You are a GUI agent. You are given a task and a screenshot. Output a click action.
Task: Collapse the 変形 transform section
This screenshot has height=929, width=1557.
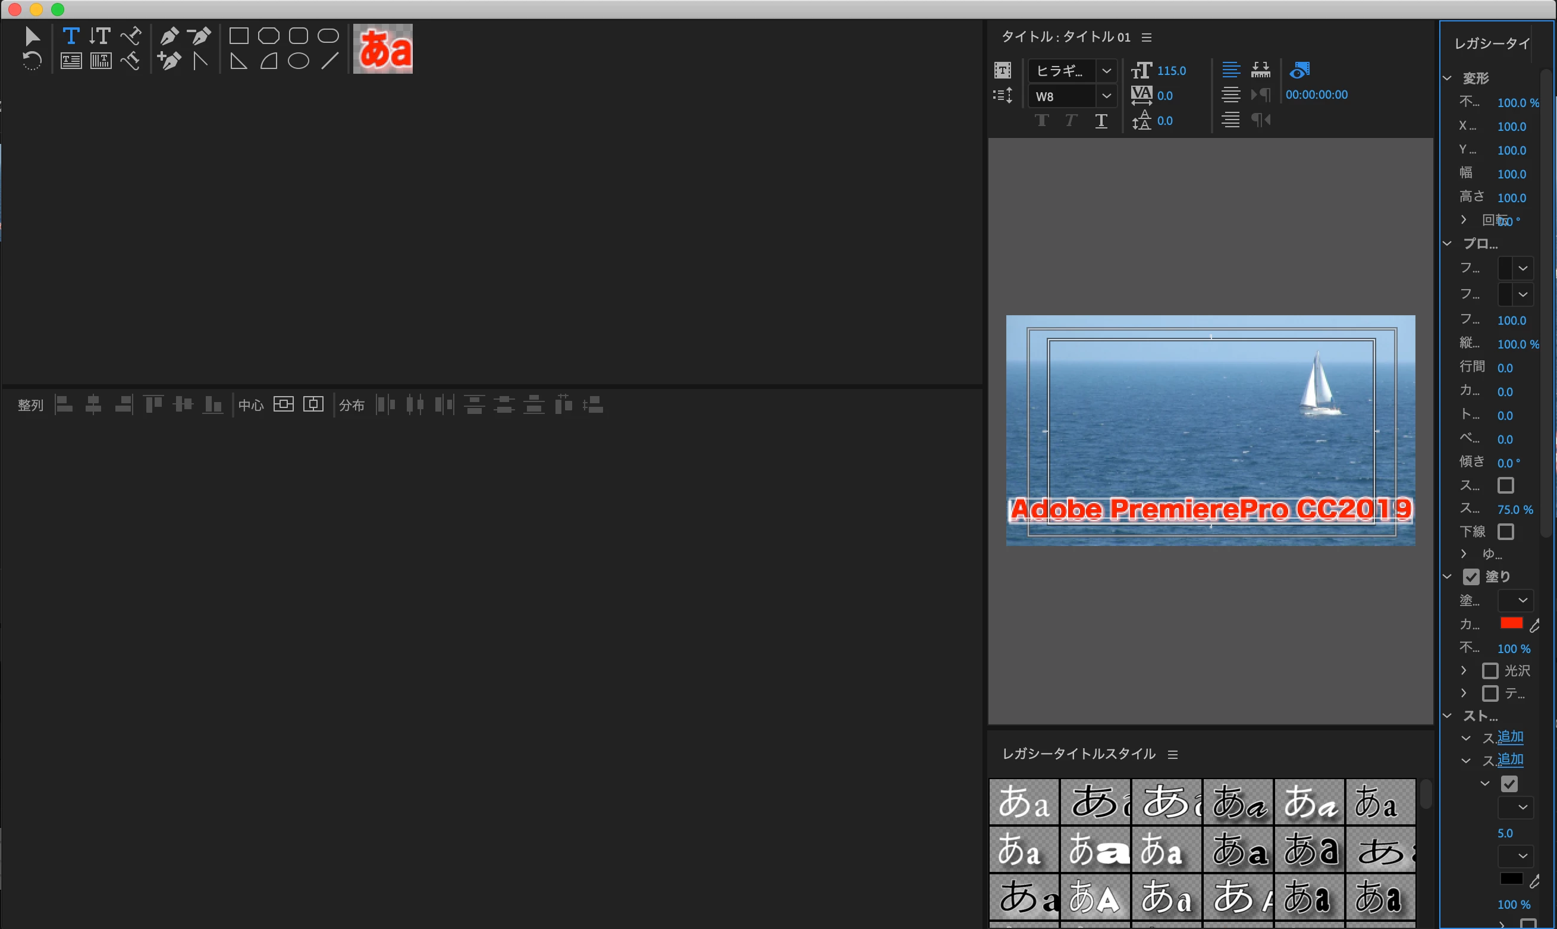(1448, 79)
